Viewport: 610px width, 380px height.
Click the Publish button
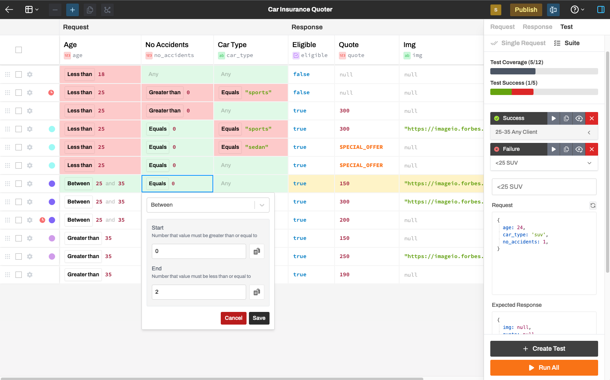[526, 9]
